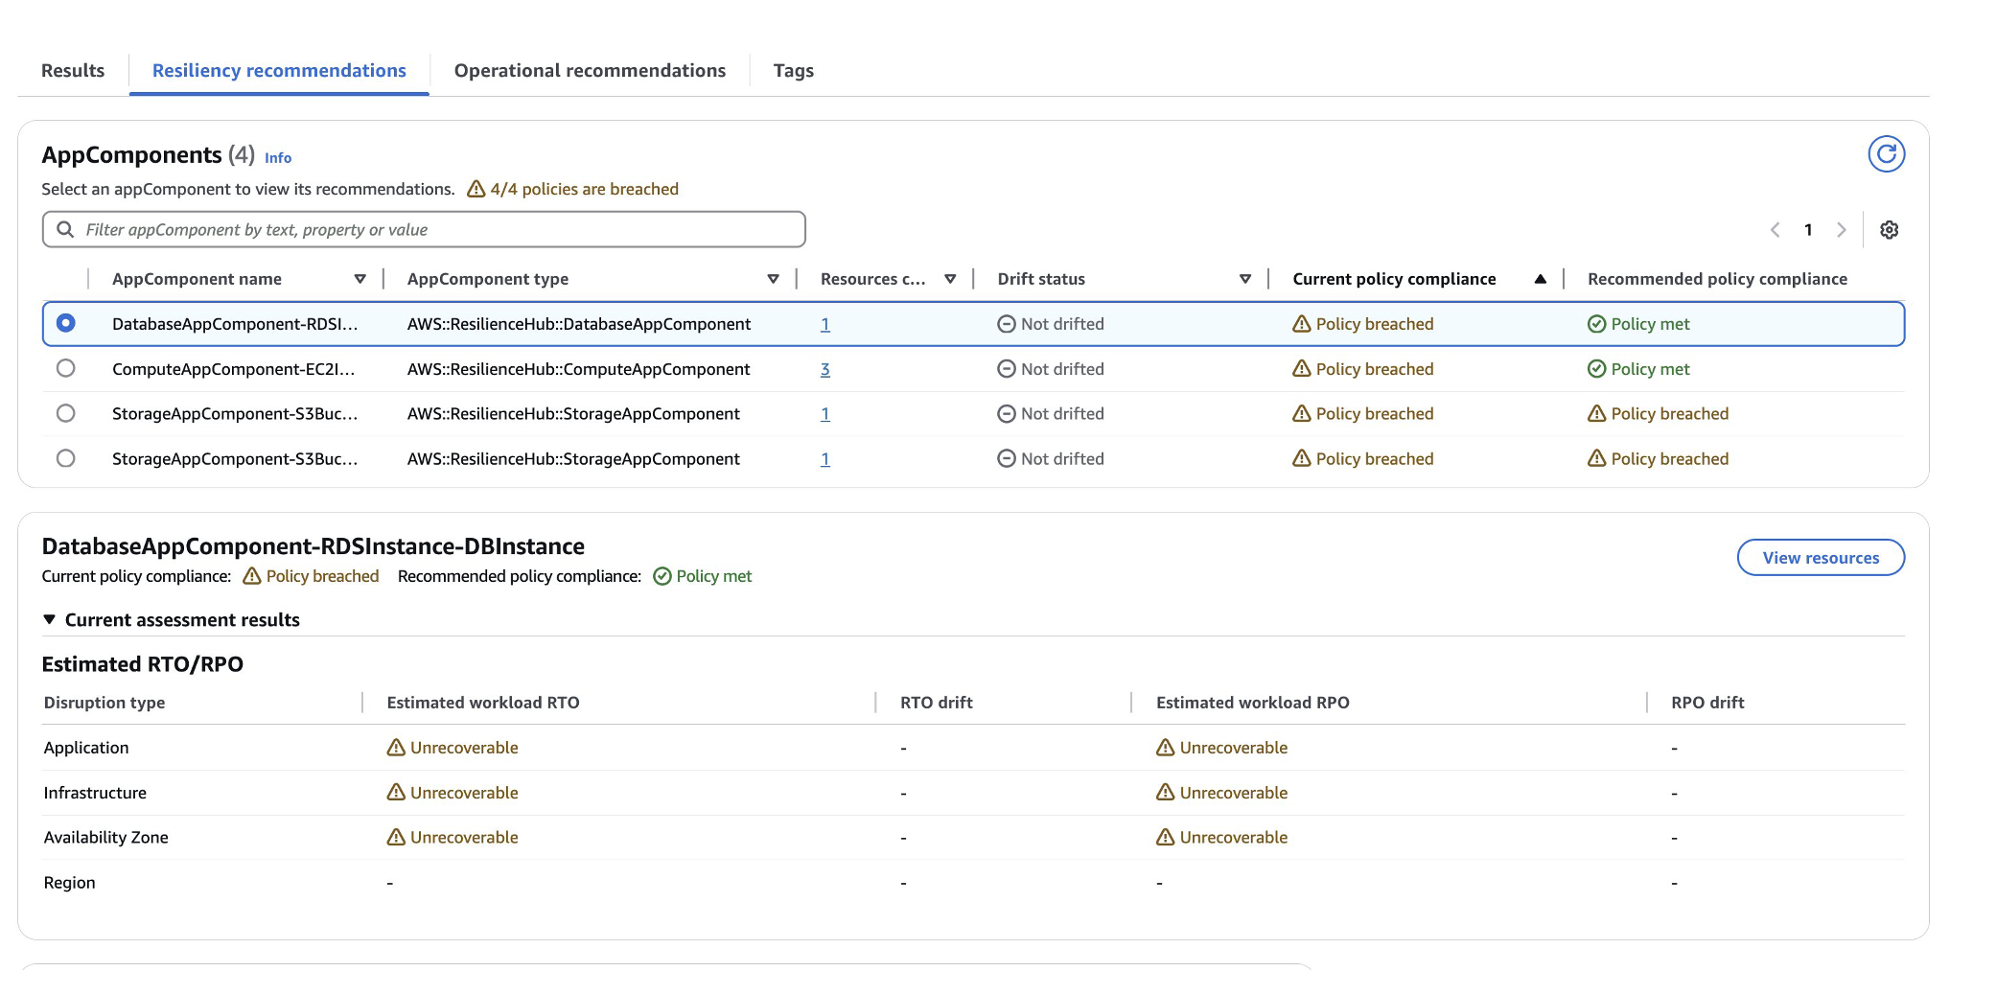Screen dimensions: 1996x995
Task: Click the search magnifier in the filter box
Action: (x=65, y=229)
